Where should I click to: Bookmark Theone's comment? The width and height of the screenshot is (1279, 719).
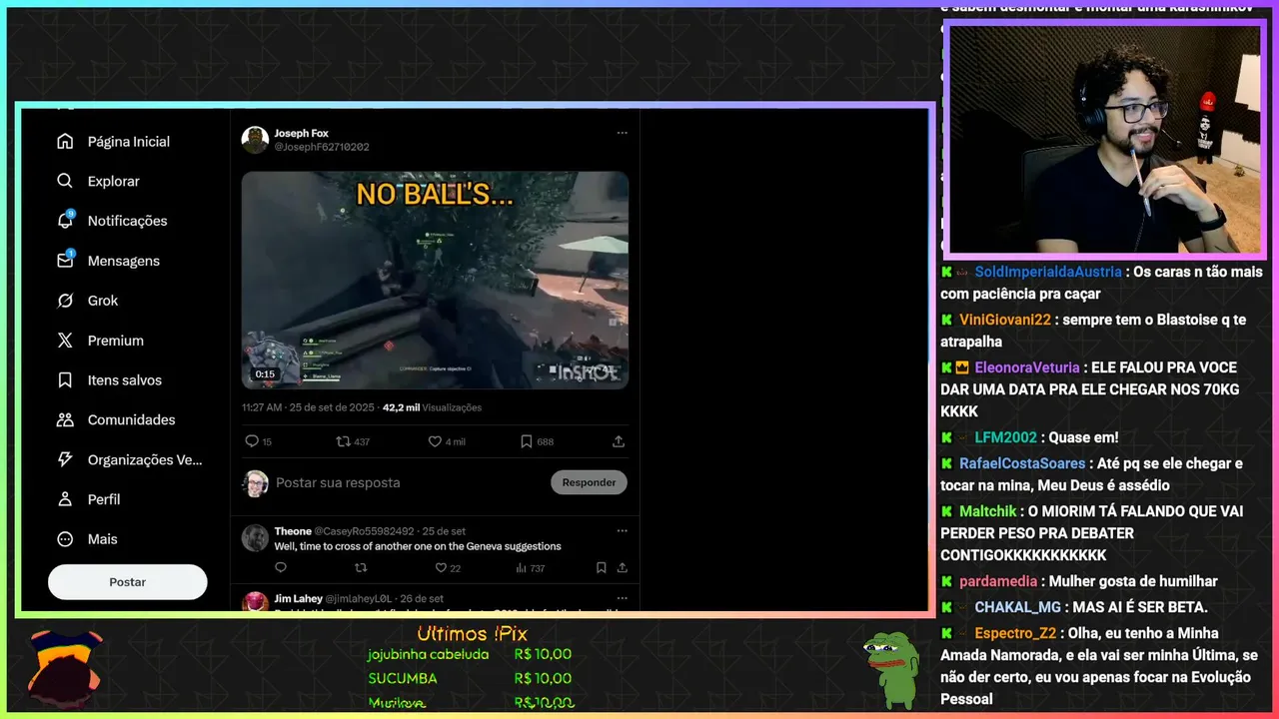601,567
